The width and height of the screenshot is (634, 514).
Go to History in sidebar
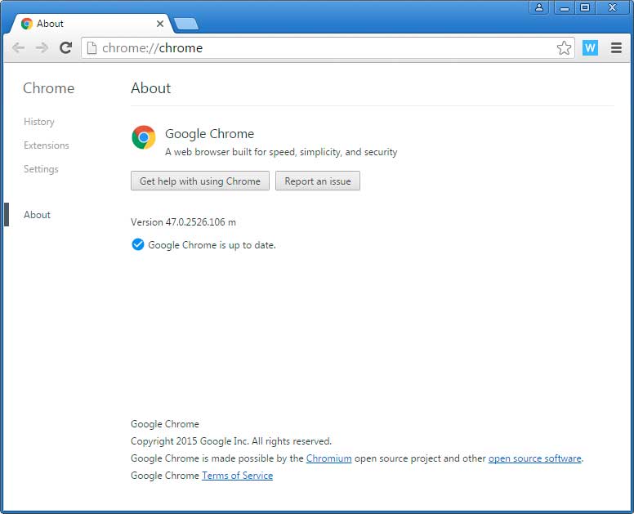point(39,122)
